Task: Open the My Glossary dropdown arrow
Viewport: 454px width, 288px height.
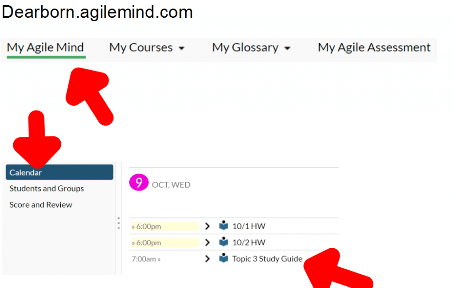Action: pyautogui.click(x=287, y=48)
